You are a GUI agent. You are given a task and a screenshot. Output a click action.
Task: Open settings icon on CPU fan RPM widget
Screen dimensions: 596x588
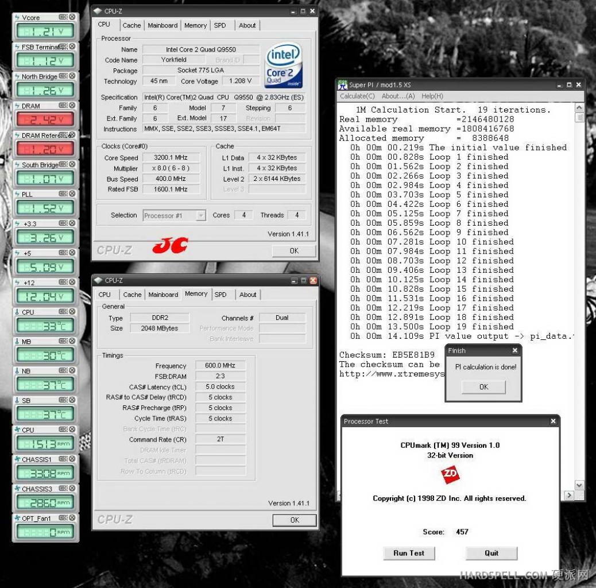click(x=63, y=430)
